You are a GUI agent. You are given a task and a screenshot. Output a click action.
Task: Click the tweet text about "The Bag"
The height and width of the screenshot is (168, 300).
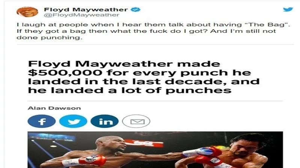(x=153, y=31)
